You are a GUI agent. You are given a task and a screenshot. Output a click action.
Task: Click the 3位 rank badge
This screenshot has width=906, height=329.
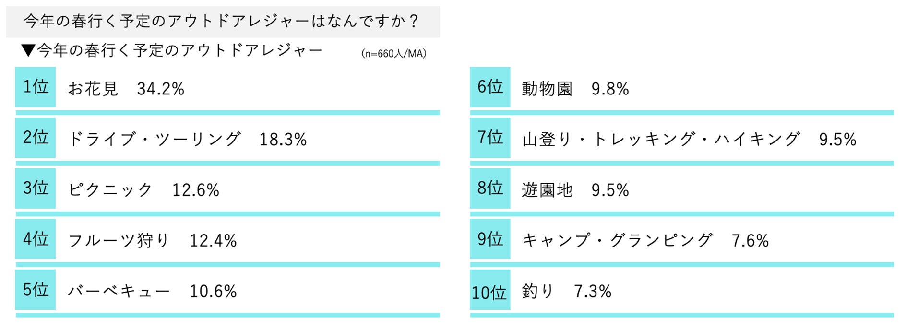[36, 188]
